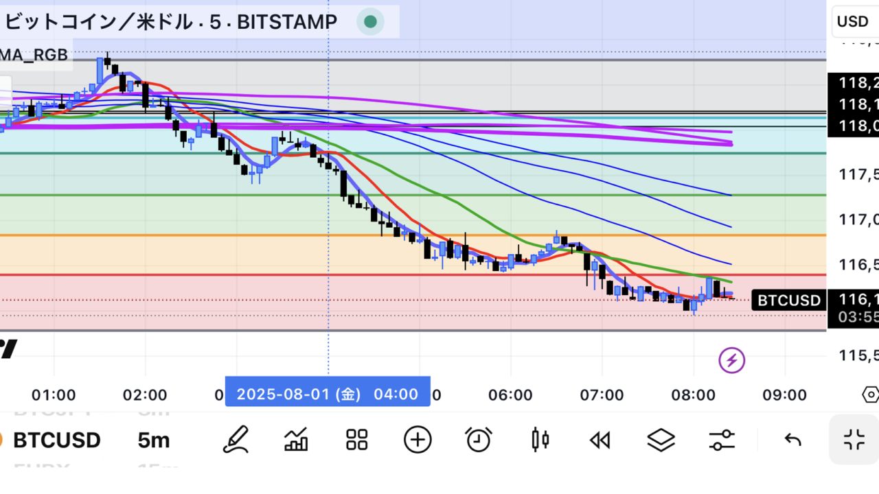Tap the BTCUSD price label on the price axis
The height and width of the screenshot is (494, 879).
(x=788, y=301)
